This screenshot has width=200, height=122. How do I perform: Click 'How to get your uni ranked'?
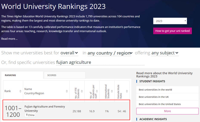point(173,31)
